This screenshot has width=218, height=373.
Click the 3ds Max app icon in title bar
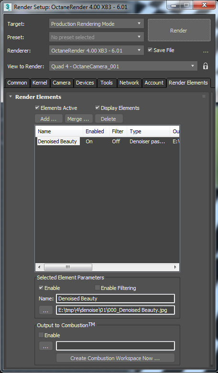tap(8, 7)
